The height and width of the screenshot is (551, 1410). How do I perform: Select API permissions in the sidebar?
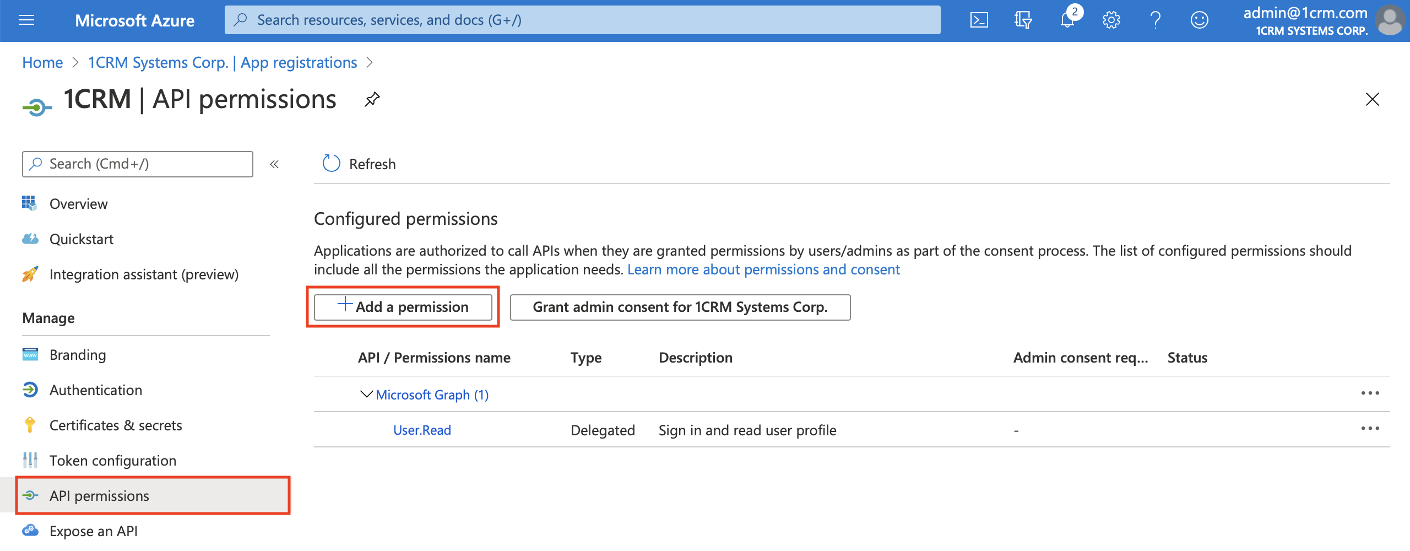(153, 496)
